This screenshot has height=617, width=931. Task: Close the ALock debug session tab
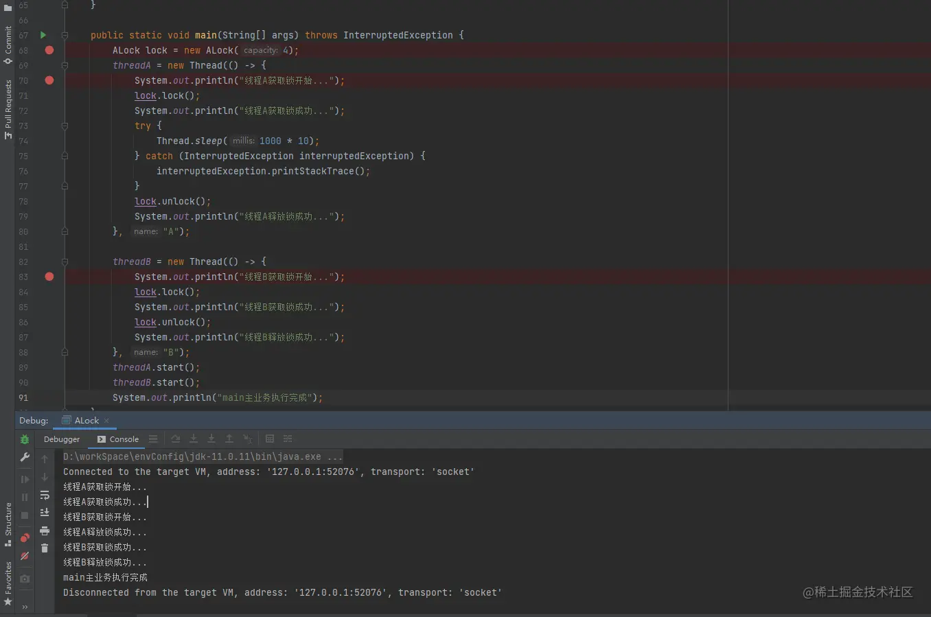[x=107, y=421]
